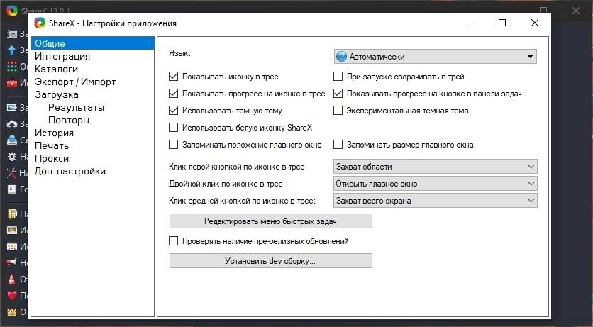The image size is (593, 327).
Task: Uncheck 'Показывать прогресс на иконке в трее'
Action: (x=173, y=94)
